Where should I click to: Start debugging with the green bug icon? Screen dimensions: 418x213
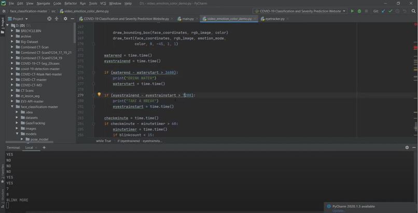tap(359, 11)
